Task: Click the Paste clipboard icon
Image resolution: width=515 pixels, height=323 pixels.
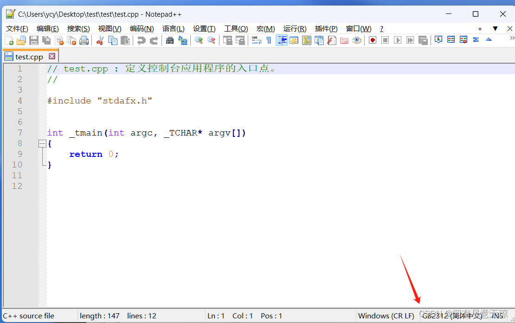Action: pyautogui.click(x=125, y=40)
